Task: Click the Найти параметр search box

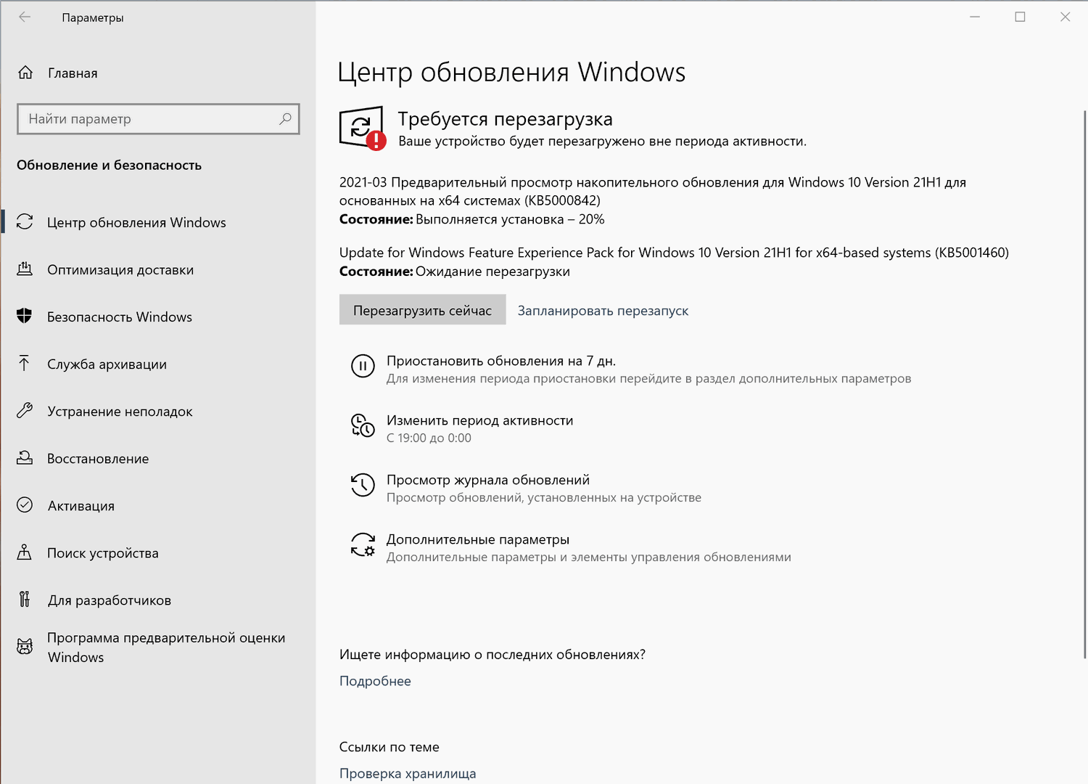Action: [158, 118]
